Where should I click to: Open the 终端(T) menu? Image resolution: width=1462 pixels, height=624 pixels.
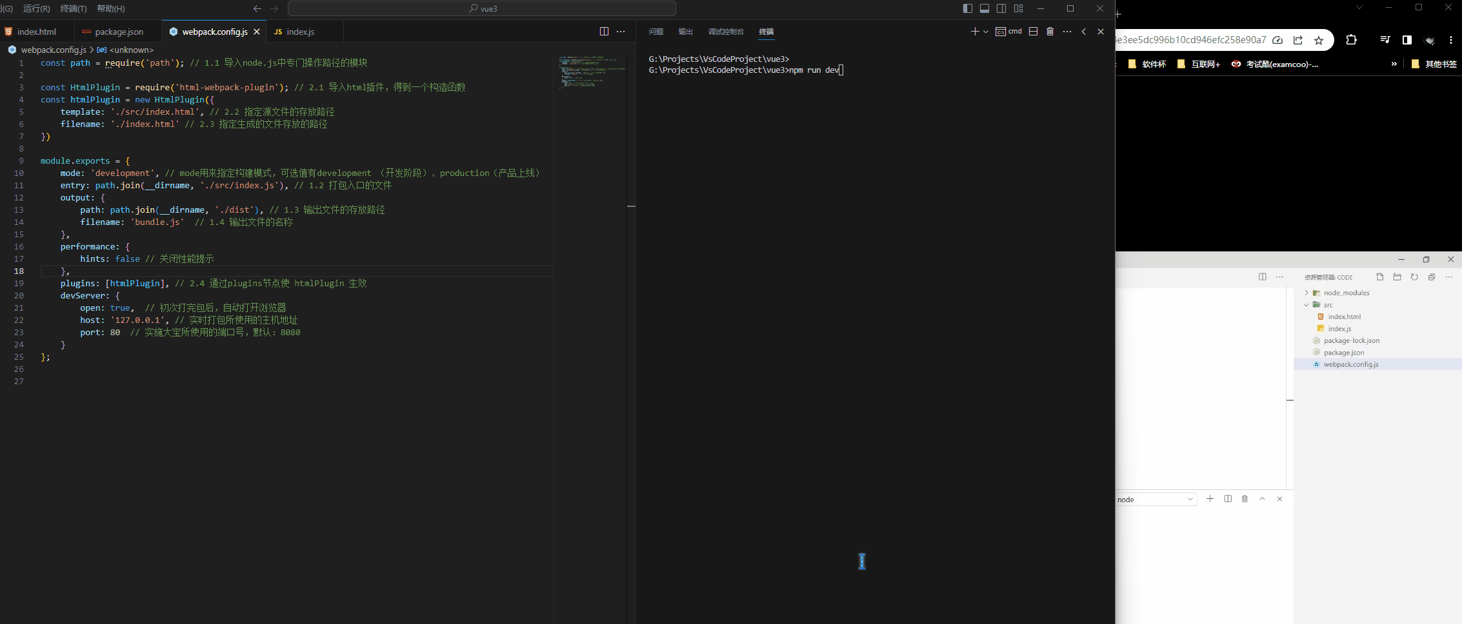tap(74, 8)
